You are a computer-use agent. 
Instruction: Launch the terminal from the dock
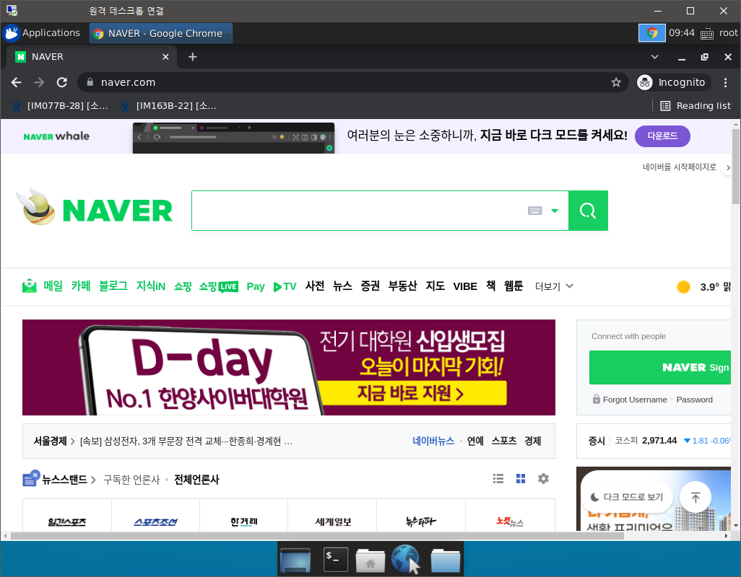click(x=336, y=558)
